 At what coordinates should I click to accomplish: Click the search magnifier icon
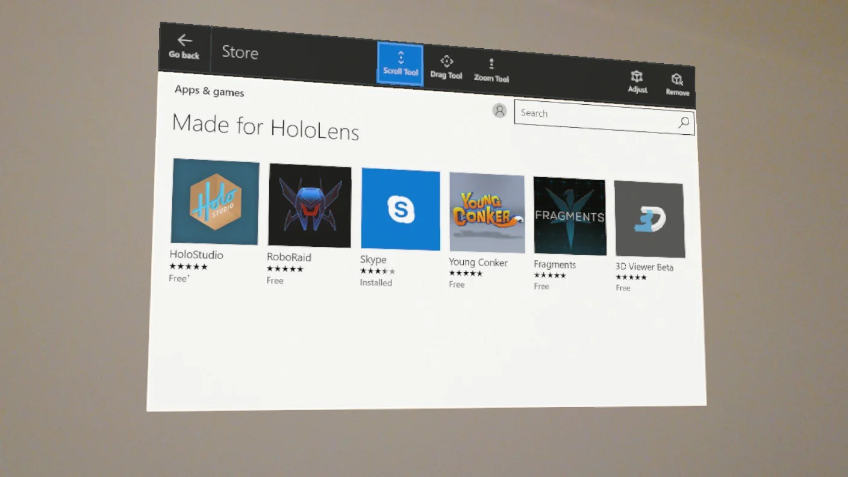[x=684, y=123]
